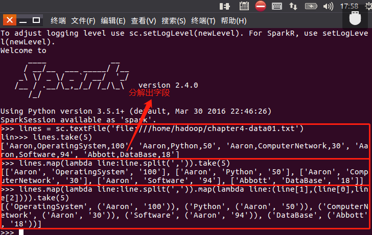The width and height of the screenshot is (372, 235).
Task: Click the red no-entry indicator icon
Action: tap(260, 6)
